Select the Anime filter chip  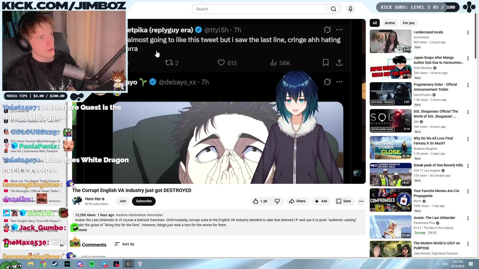[x=390, y=23]
